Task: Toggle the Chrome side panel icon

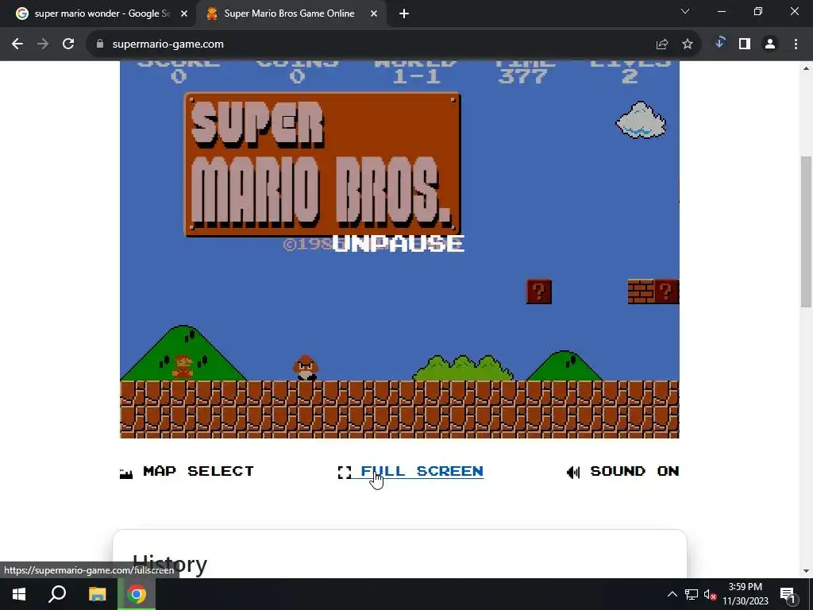Action: click(x=745, y=44)
